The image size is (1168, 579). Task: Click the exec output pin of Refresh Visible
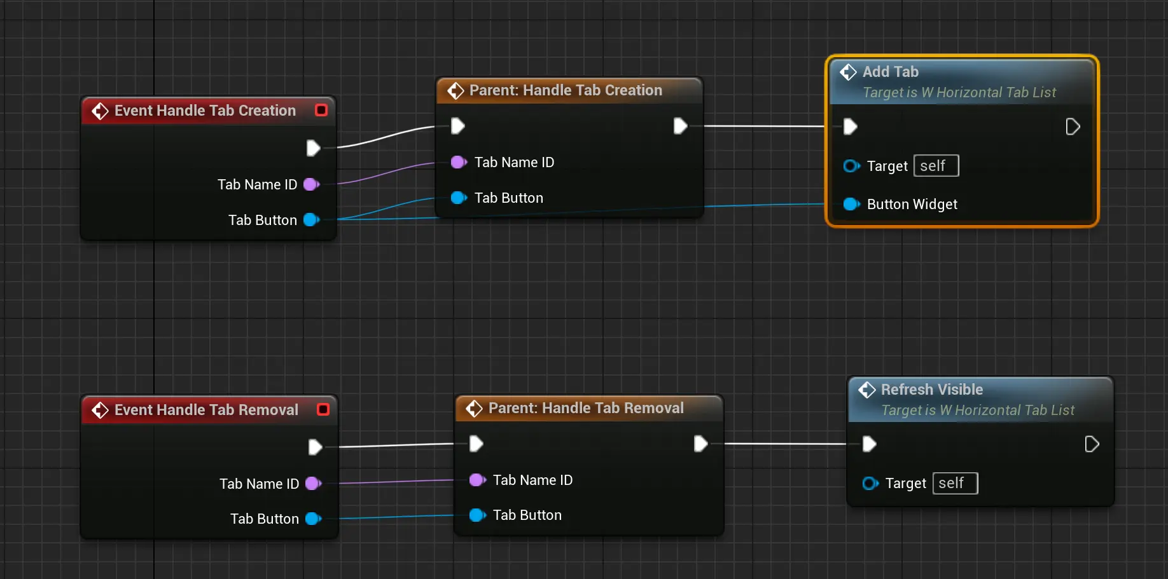1092,444
